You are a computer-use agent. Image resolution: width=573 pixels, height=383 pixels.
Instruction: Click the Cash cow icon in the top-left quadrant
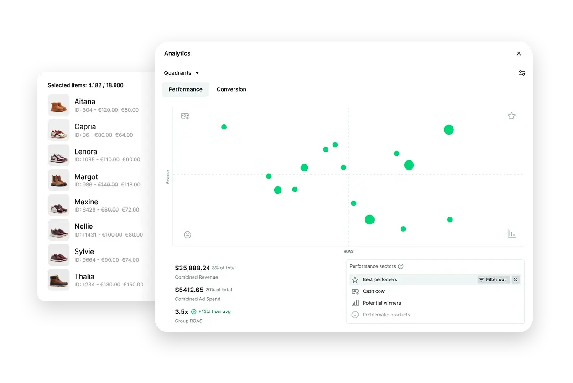(185, 116)
